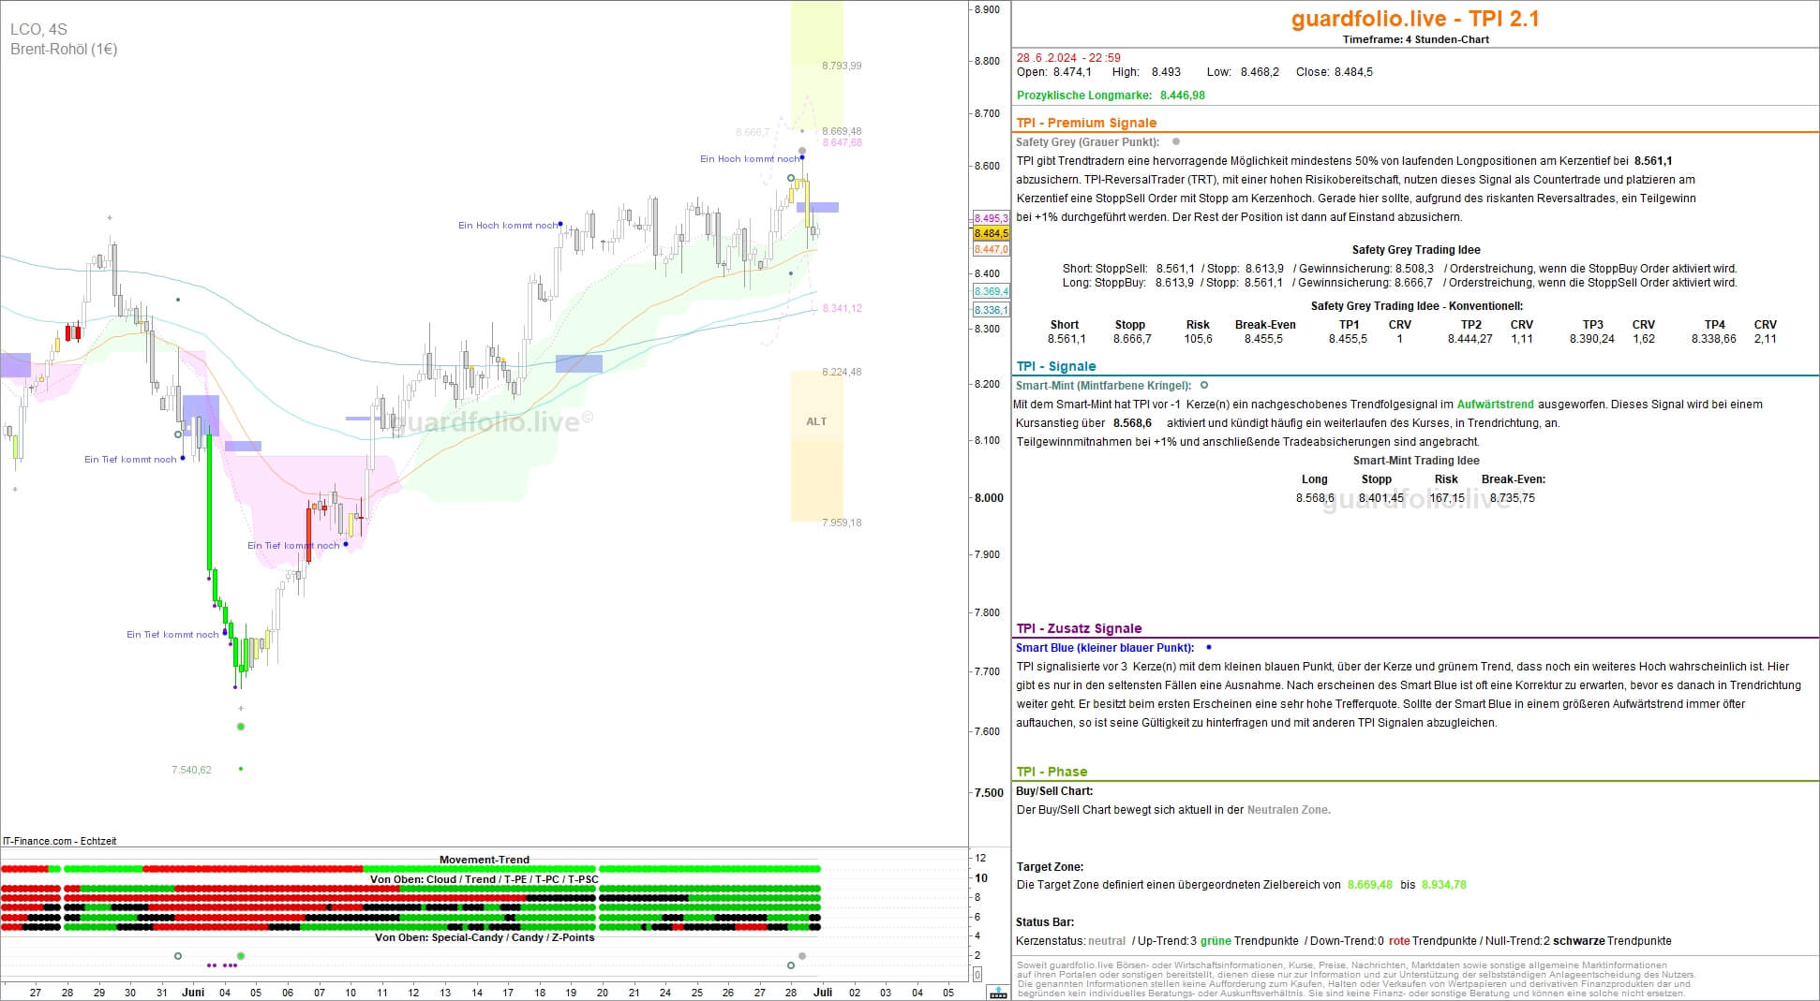Viewport: 1820px width, 1001px height.
Task: Click the Juni month label on date axis
Action: pos(193,993)
